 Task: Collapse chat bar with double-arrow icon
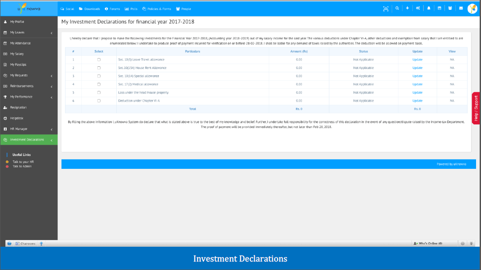point(472,244)
